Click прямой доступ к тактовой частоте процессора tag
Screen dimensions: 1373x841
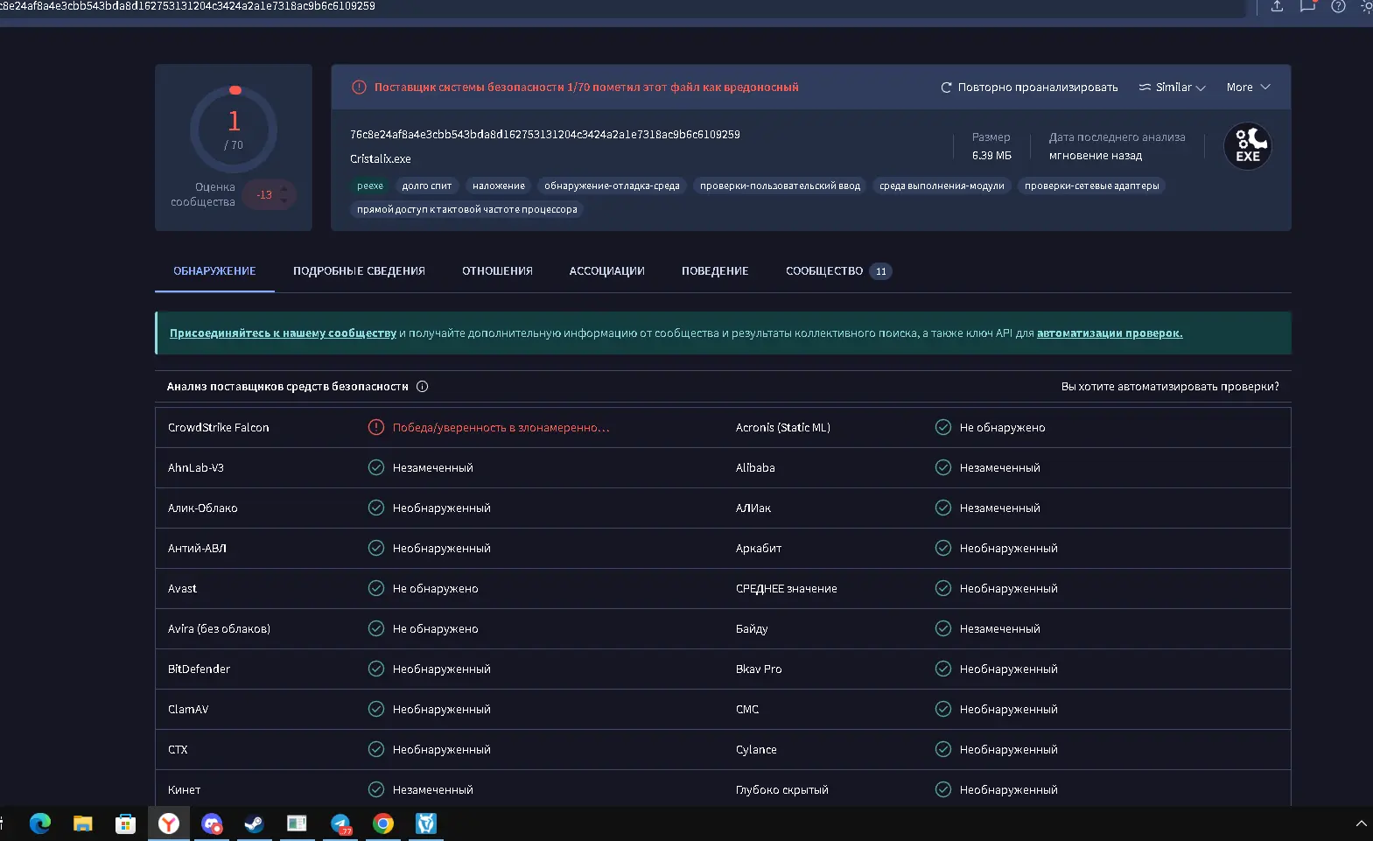point(467,209)
